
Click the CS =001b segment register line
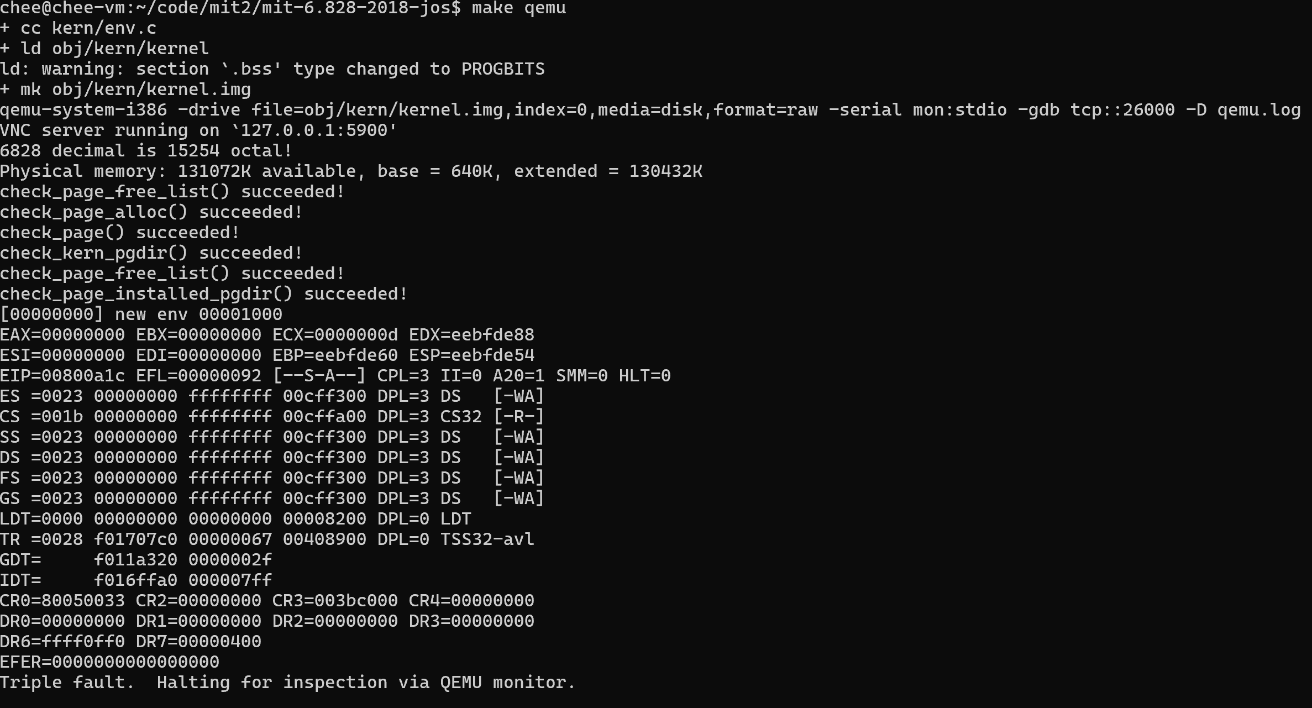[x=272, y=417]
